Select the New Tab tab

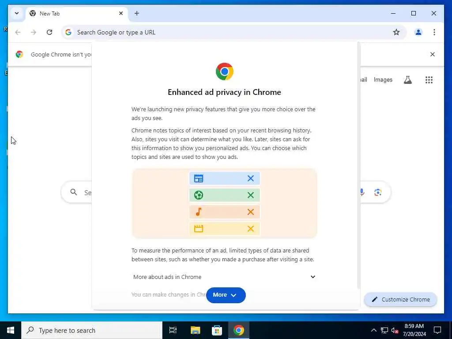click(x=76, y=14)
